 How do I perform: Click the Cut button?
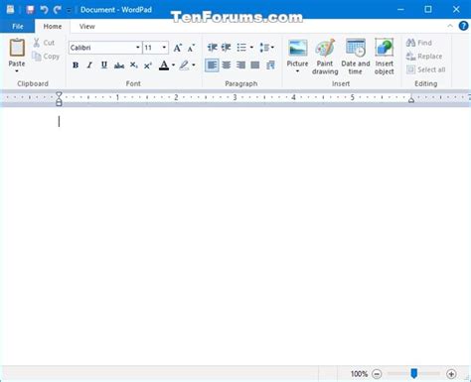[45, 43]
